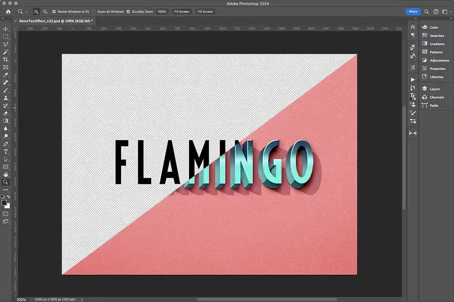Open the Edit Toolbar three-dots menu
The height and width of the screenshot is (302, 454).
pyautogui.click(x=5, y=190)
